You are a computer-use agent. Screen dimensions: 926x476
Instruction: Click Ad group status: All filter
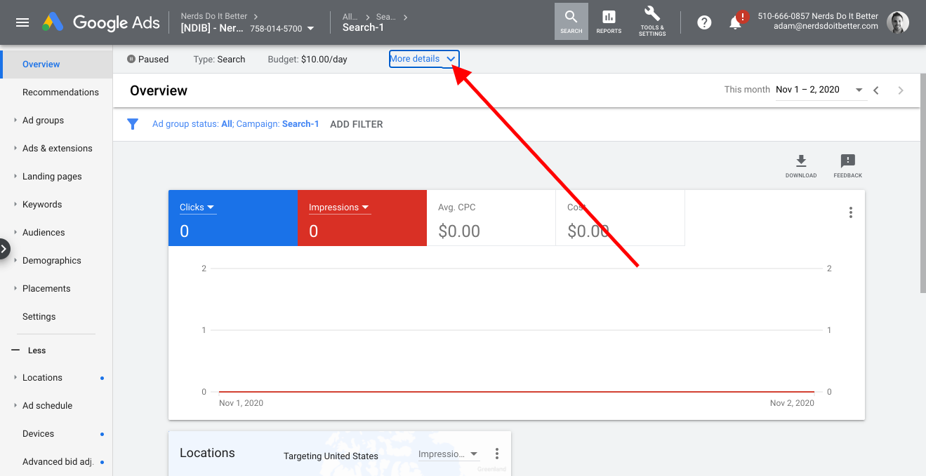(192, 124)
